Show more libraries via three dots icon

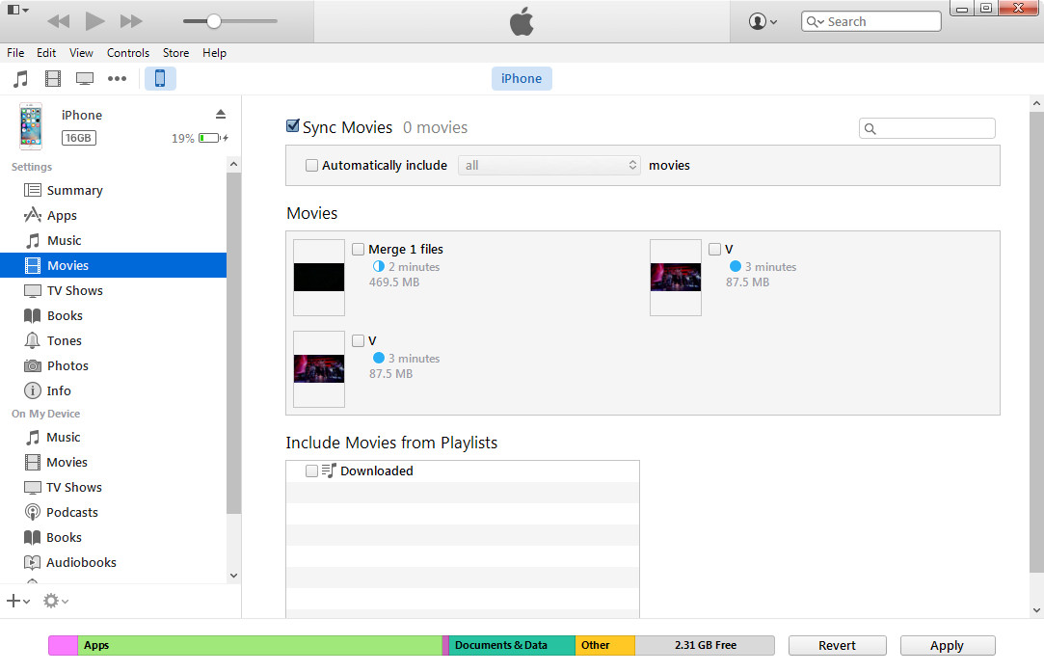click(118, 79)
